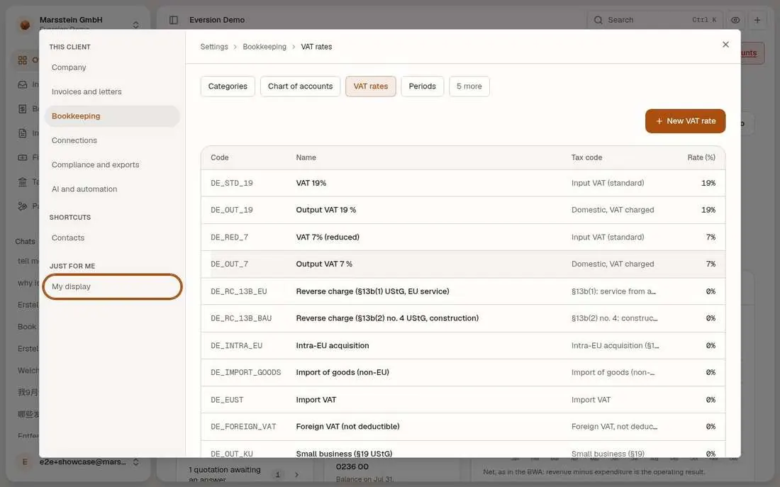Image resolution: width=780 pixels, height=487 pixels.
Task: Click the Settings breadcrumb link
Action: (214, 47)
